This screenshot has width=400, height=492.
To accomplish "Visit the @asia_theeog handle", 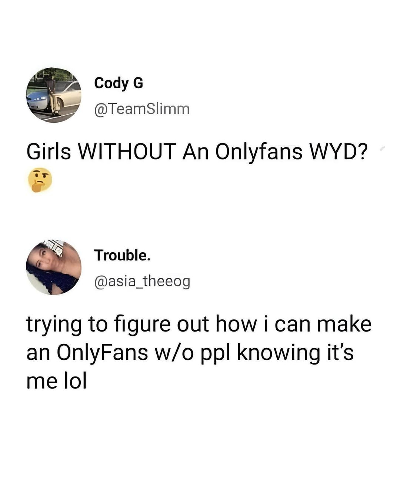I will pyautogui.click(x=142, y=281).
